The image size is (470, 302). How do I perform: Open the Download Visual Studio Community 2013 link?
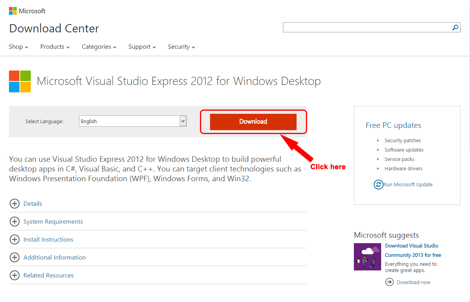[x=413, y=251]
